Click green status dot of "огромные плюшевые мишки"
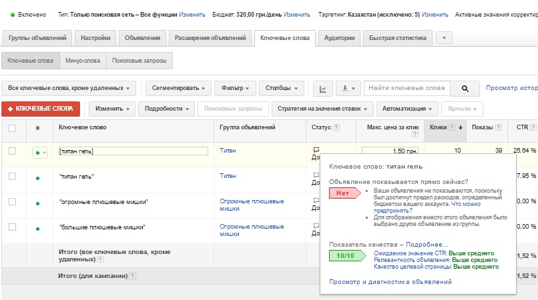 [x=38, y=203]
